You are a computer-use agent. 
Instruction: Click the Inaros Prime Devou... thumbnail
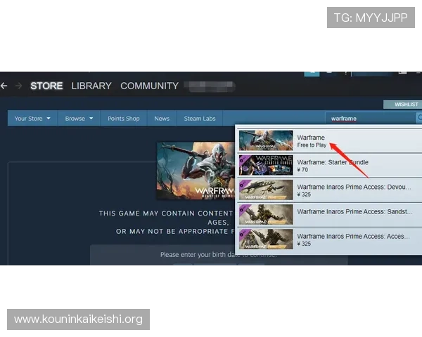point(266,190)
